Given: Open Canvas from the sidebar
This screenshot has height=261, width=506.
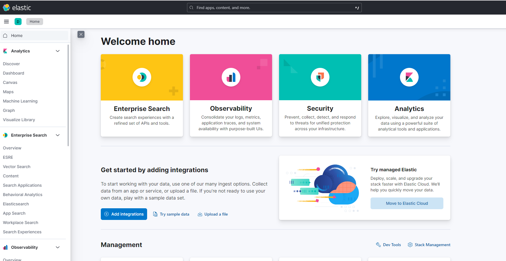Looking at the screenshot, I should coord(10,82).
